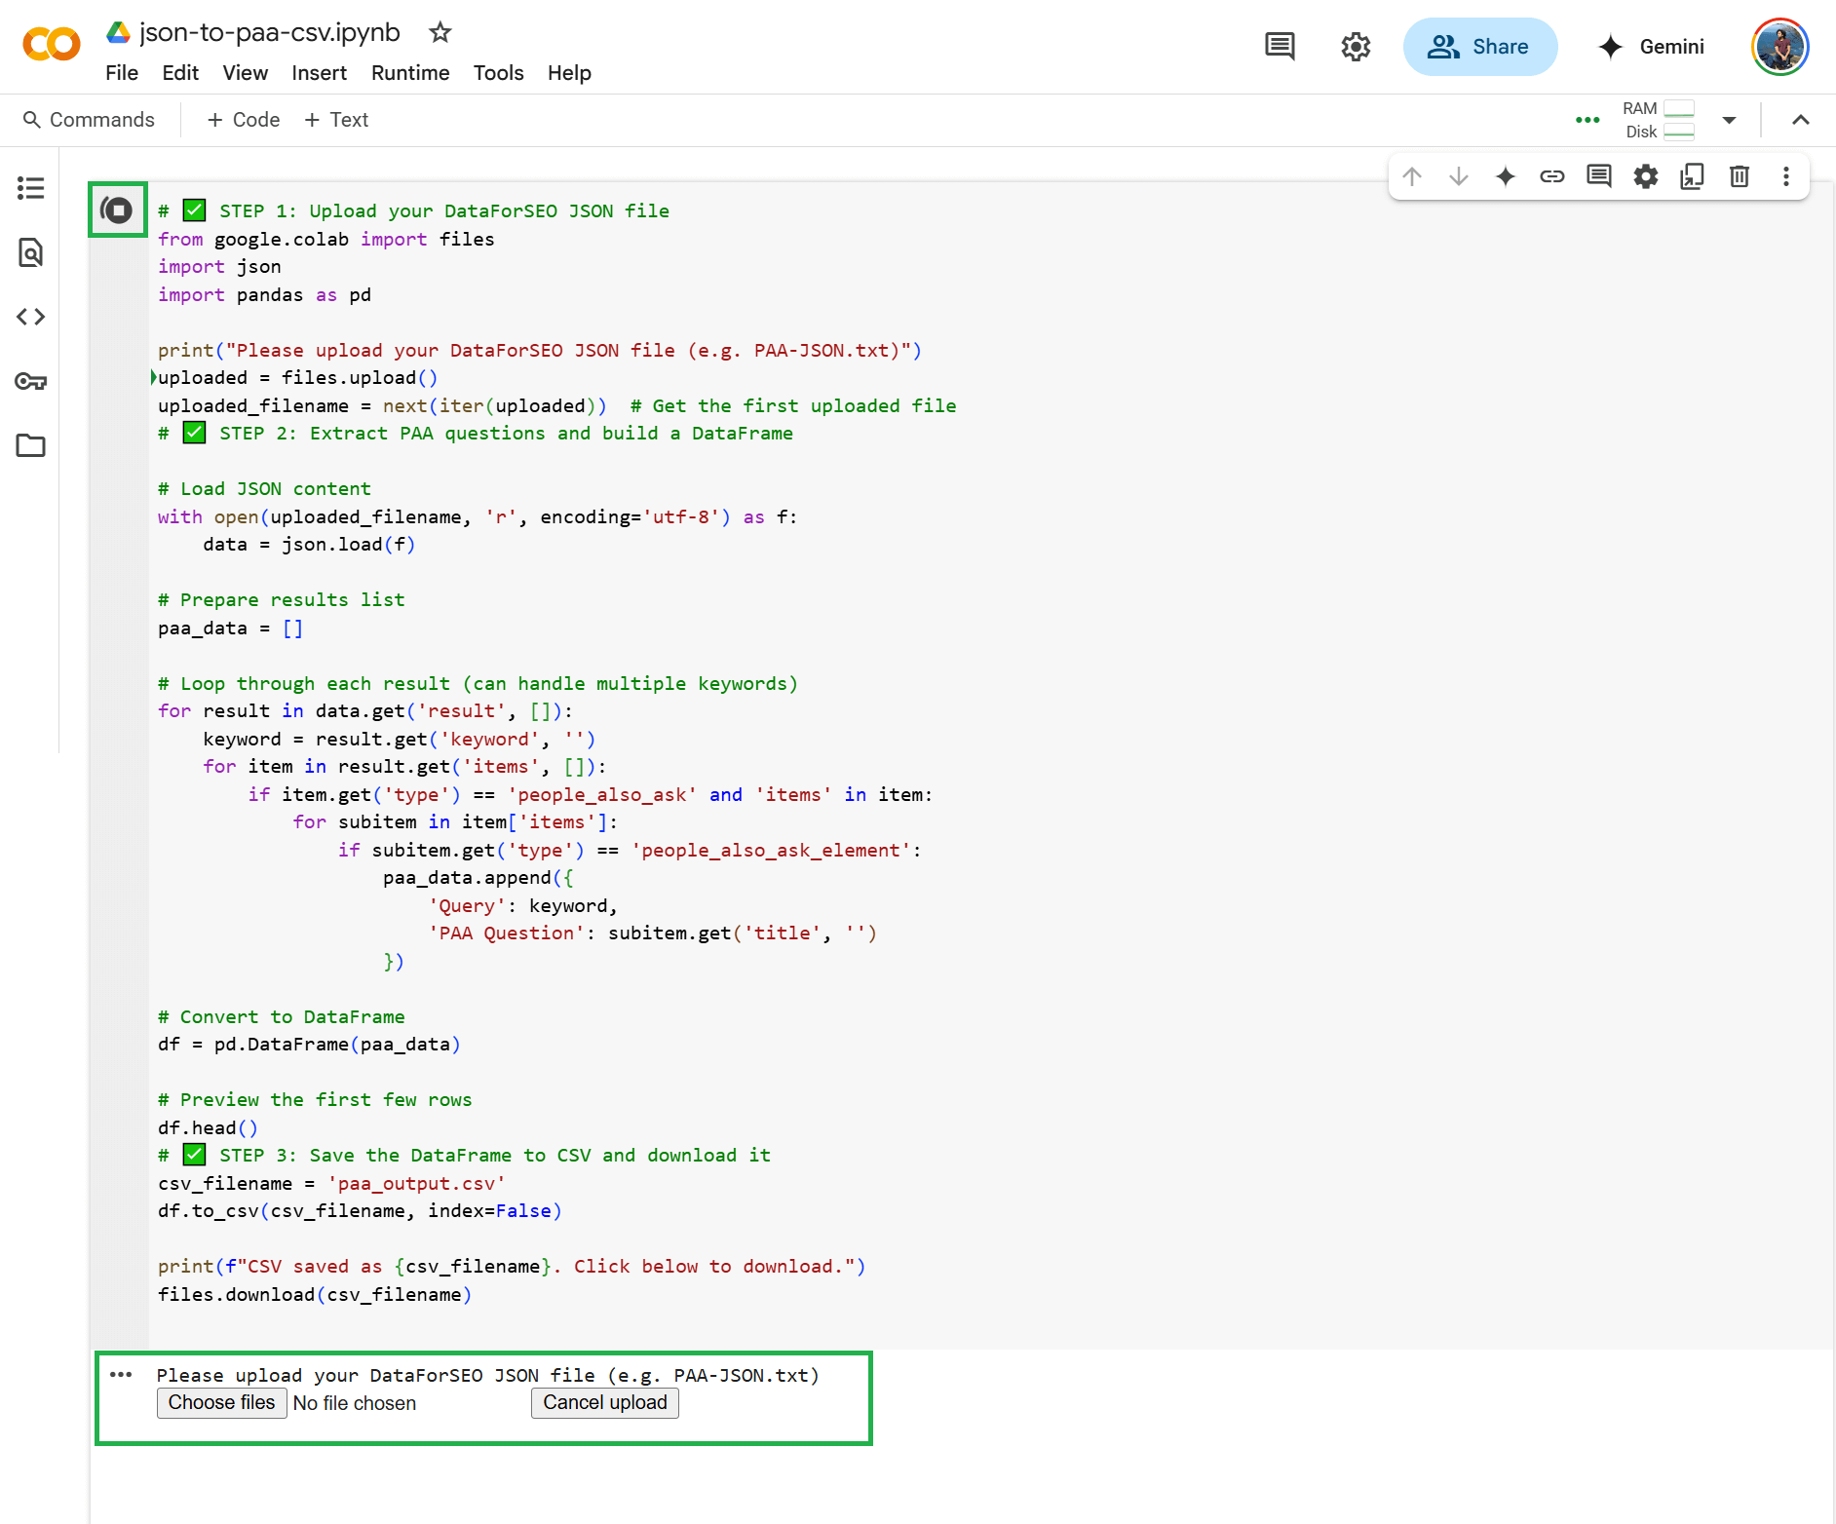
Task: Open the Gemini assistant
Action: click(1652, 47)
